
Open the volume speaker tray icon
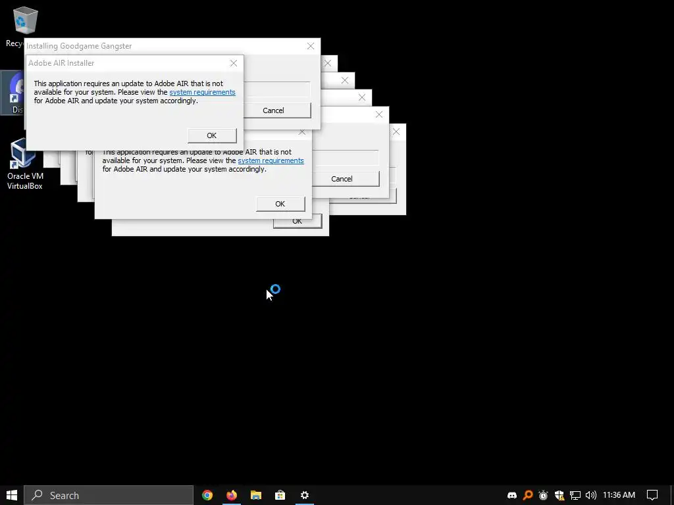(591, 495)
